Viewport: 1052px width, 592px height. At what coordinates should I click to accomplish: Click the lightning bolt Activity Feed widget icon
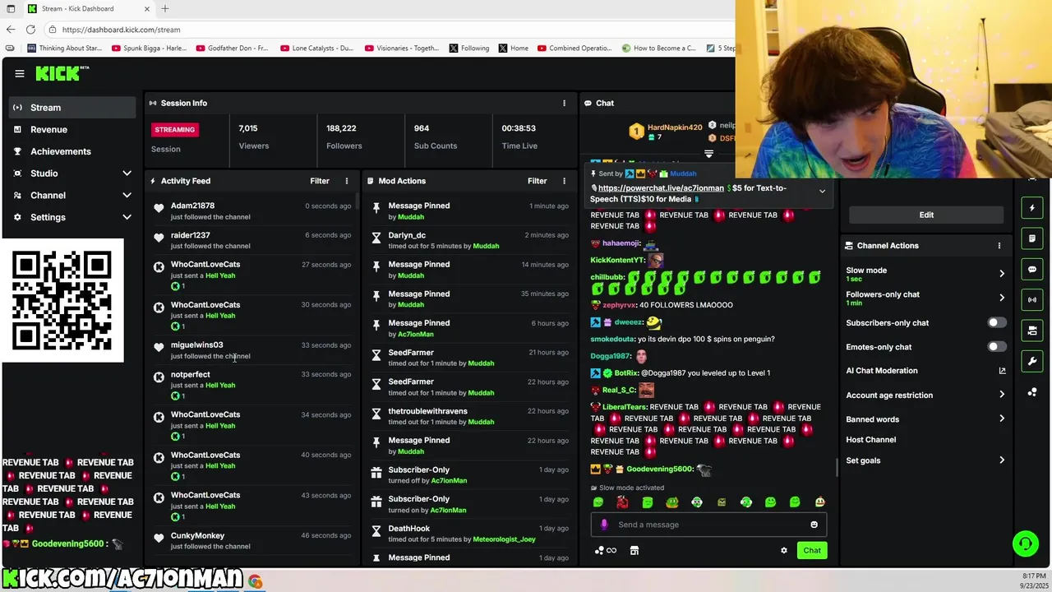(x=1032, y=208)
